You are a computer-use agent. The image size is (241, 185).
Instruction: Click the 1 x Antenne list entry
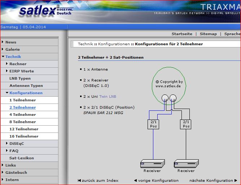pos(96,69)
